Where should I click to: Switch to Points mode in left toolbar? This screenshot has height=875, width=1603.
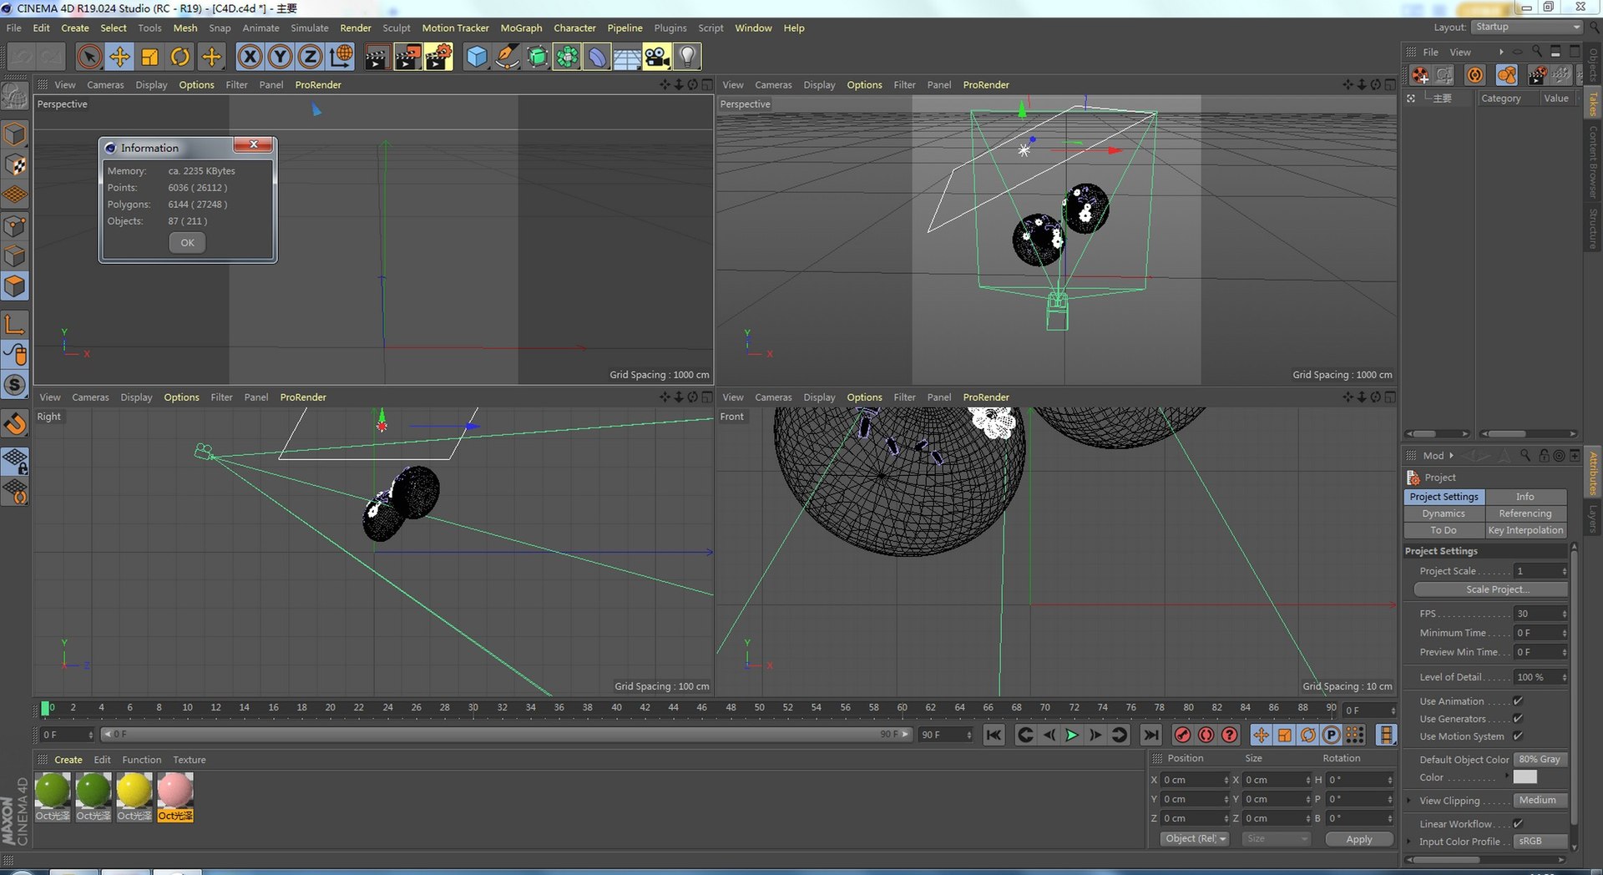(15, 226)
